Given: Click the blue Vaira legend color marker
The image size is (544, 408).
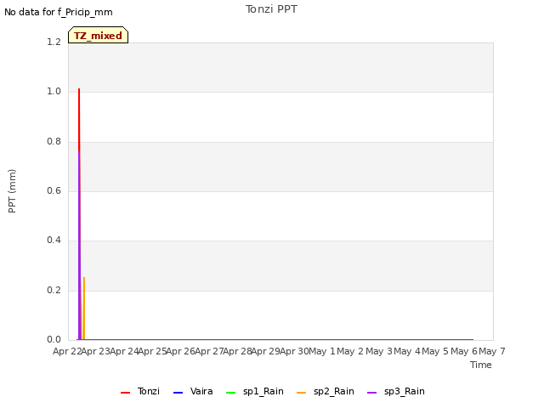Looking at the screenshot, I should click(x=178, y=393).
